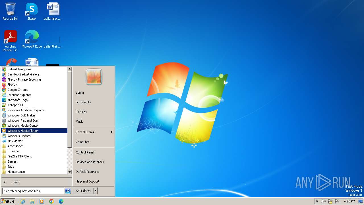This screenshot has width=364, height=205.
Task: Select the Skype desktop shortcut
Action: point(32,11)
